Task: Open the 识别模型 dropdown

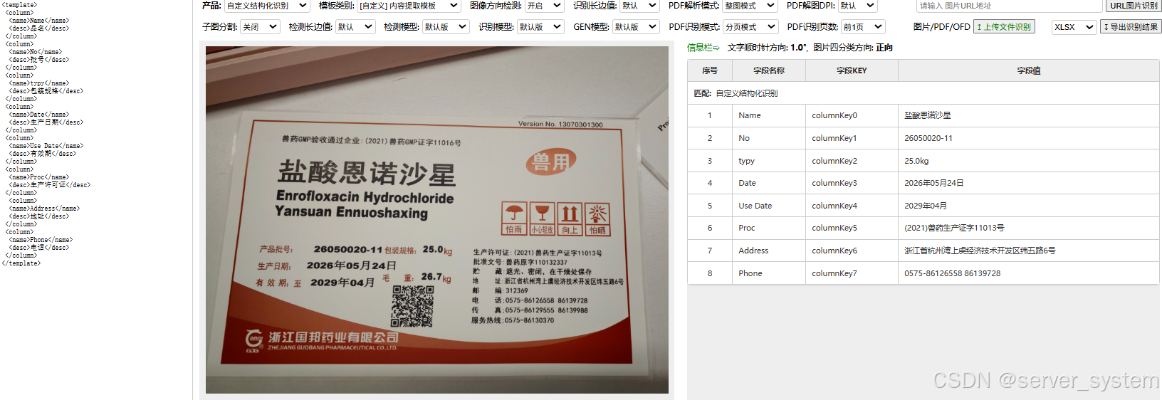Action: point(540,27)
